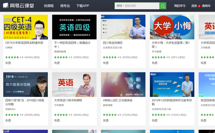Click the green search magnifier button
Viewport: 215px width, 133px height.
[x=163, y=6]
